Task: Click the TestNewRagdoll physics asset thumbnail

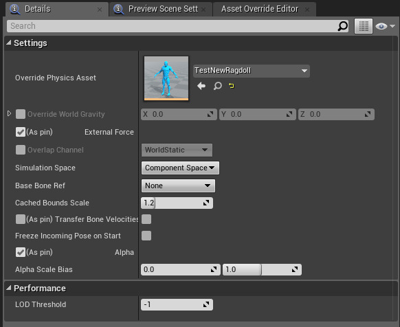Action: 166,78
